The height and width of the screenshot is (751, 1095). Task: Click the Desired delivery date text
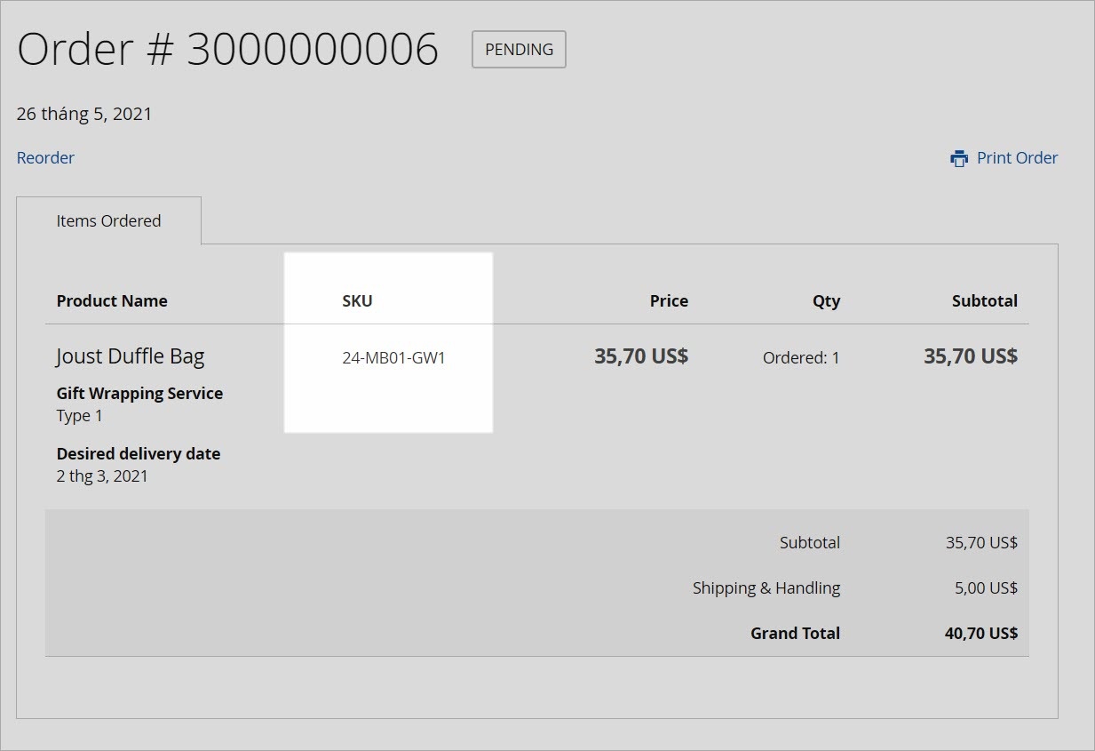[x=139, y=453]
